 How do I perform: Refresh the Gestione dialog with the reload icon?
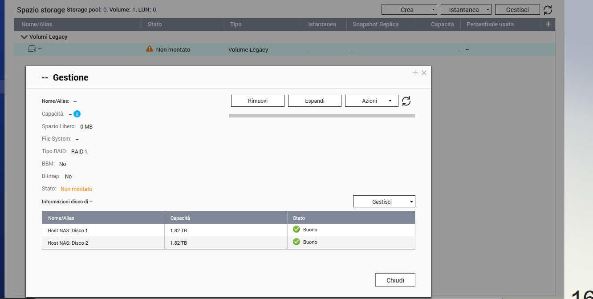tap(406, 101)
